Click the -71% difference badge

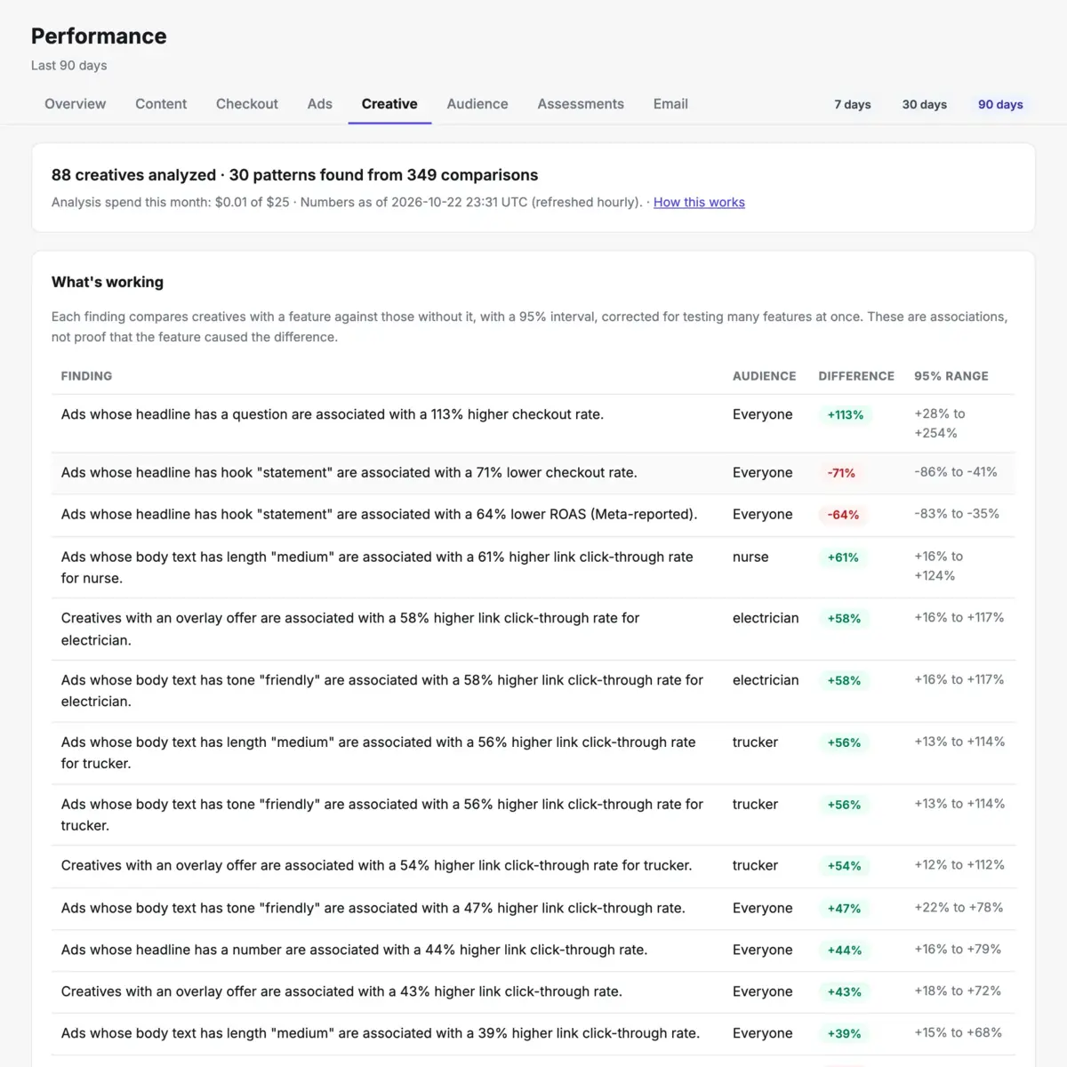(x=841, y=473)
